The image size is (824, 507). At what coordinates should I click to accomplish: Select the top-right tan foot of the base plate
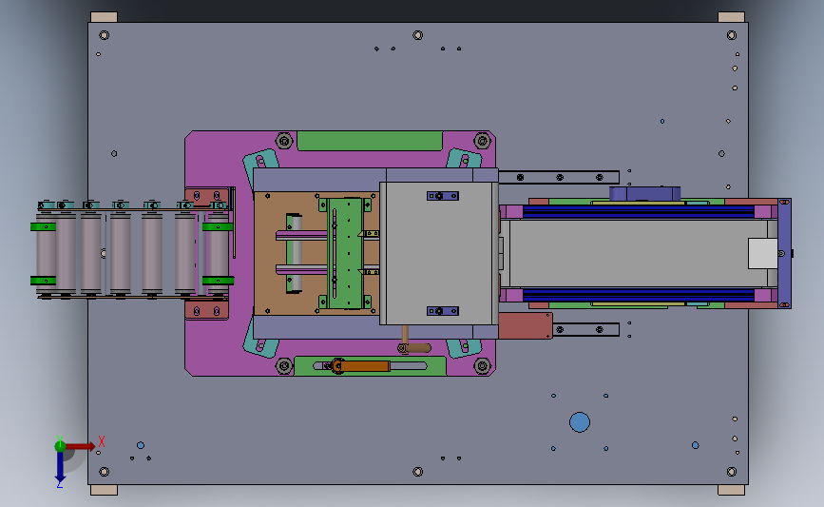click(731, 17)
